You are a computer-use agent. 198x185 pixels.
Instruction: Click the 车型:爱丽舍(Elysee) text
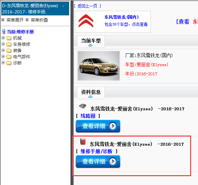(147, 65)
